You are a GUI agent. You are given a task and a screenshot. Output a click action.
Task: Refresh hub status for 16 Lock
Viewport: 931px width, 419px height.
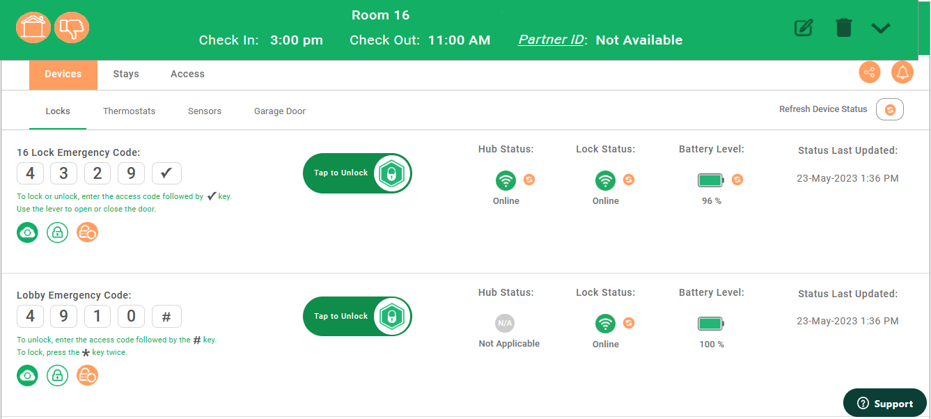pos(529,180)
